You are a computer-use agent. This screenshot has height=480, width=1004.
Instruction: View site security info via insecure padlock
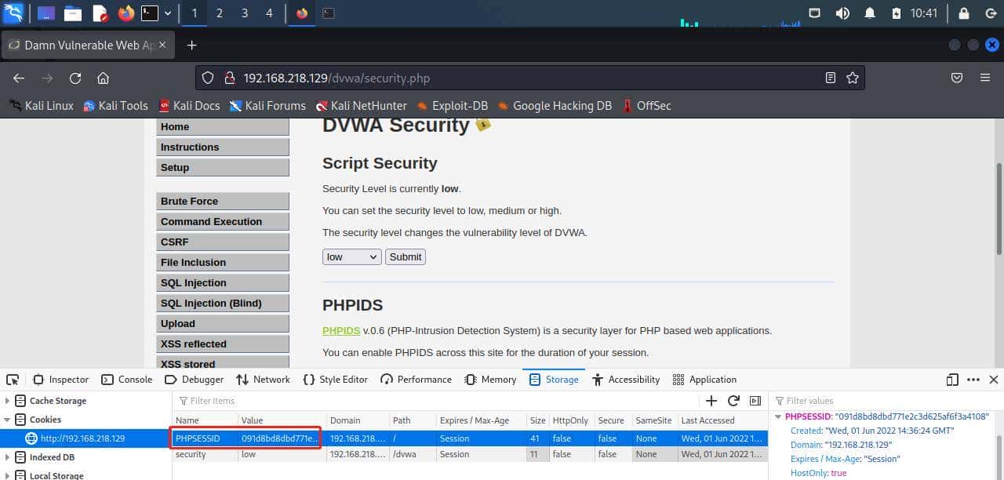click(x=229, y=78)
